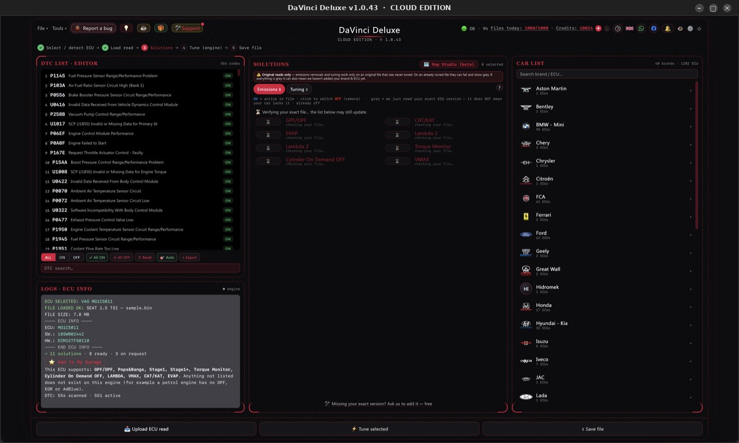The height and width of the screenshot is (443, 739).
Task: Click the Car list vertical scrollbar
Action: (x=697, y=155)
